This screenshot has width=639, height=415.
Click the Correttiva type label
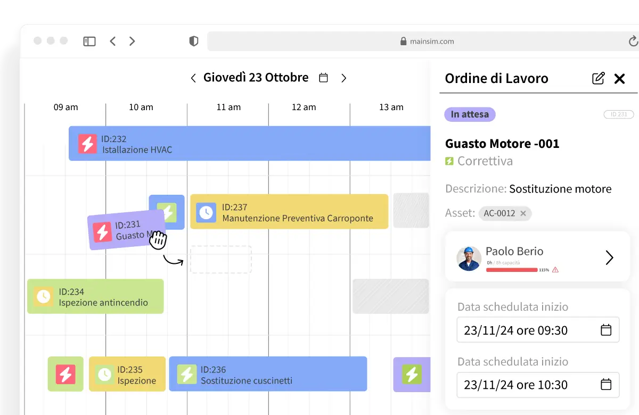tap(485, 161)
